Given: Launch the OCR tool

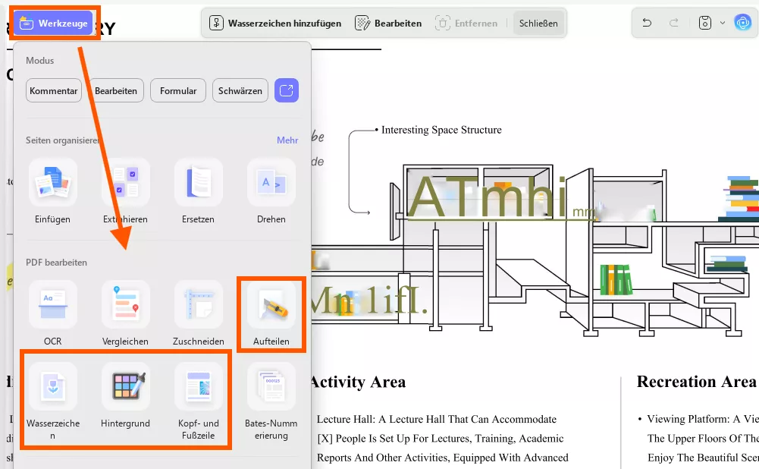Looking at the screenshot, I should coord(52,305).
